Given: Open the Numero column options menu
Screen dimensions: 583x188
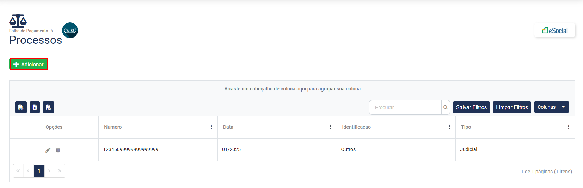Looking at the screenshot, I should [211, 127].
